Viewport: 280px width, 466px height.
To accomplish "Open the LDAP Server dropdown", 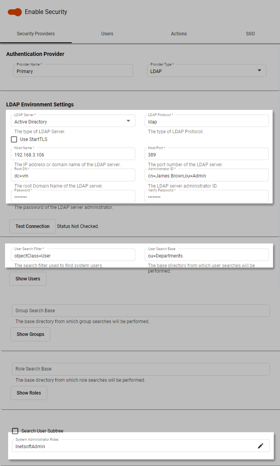I will [x=128, y=121].
